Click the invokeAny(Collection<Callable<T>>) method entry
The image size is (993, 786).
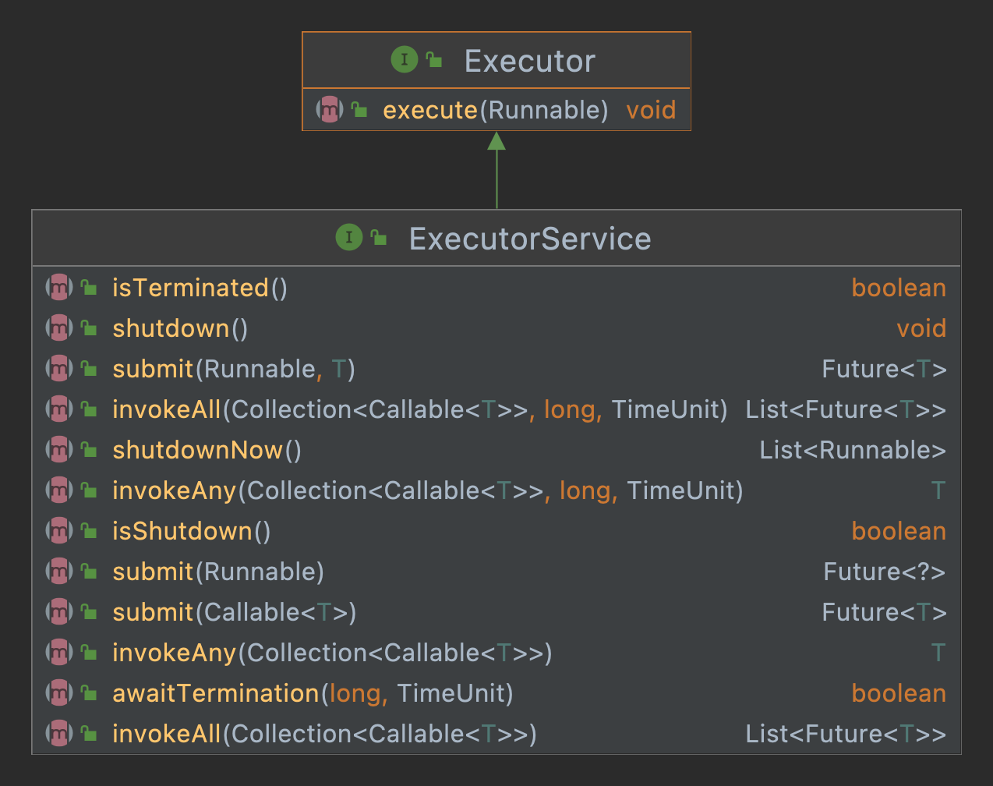[331, 653]
